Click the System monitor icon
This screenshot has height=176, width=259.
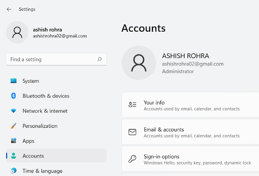pos(14,81)
